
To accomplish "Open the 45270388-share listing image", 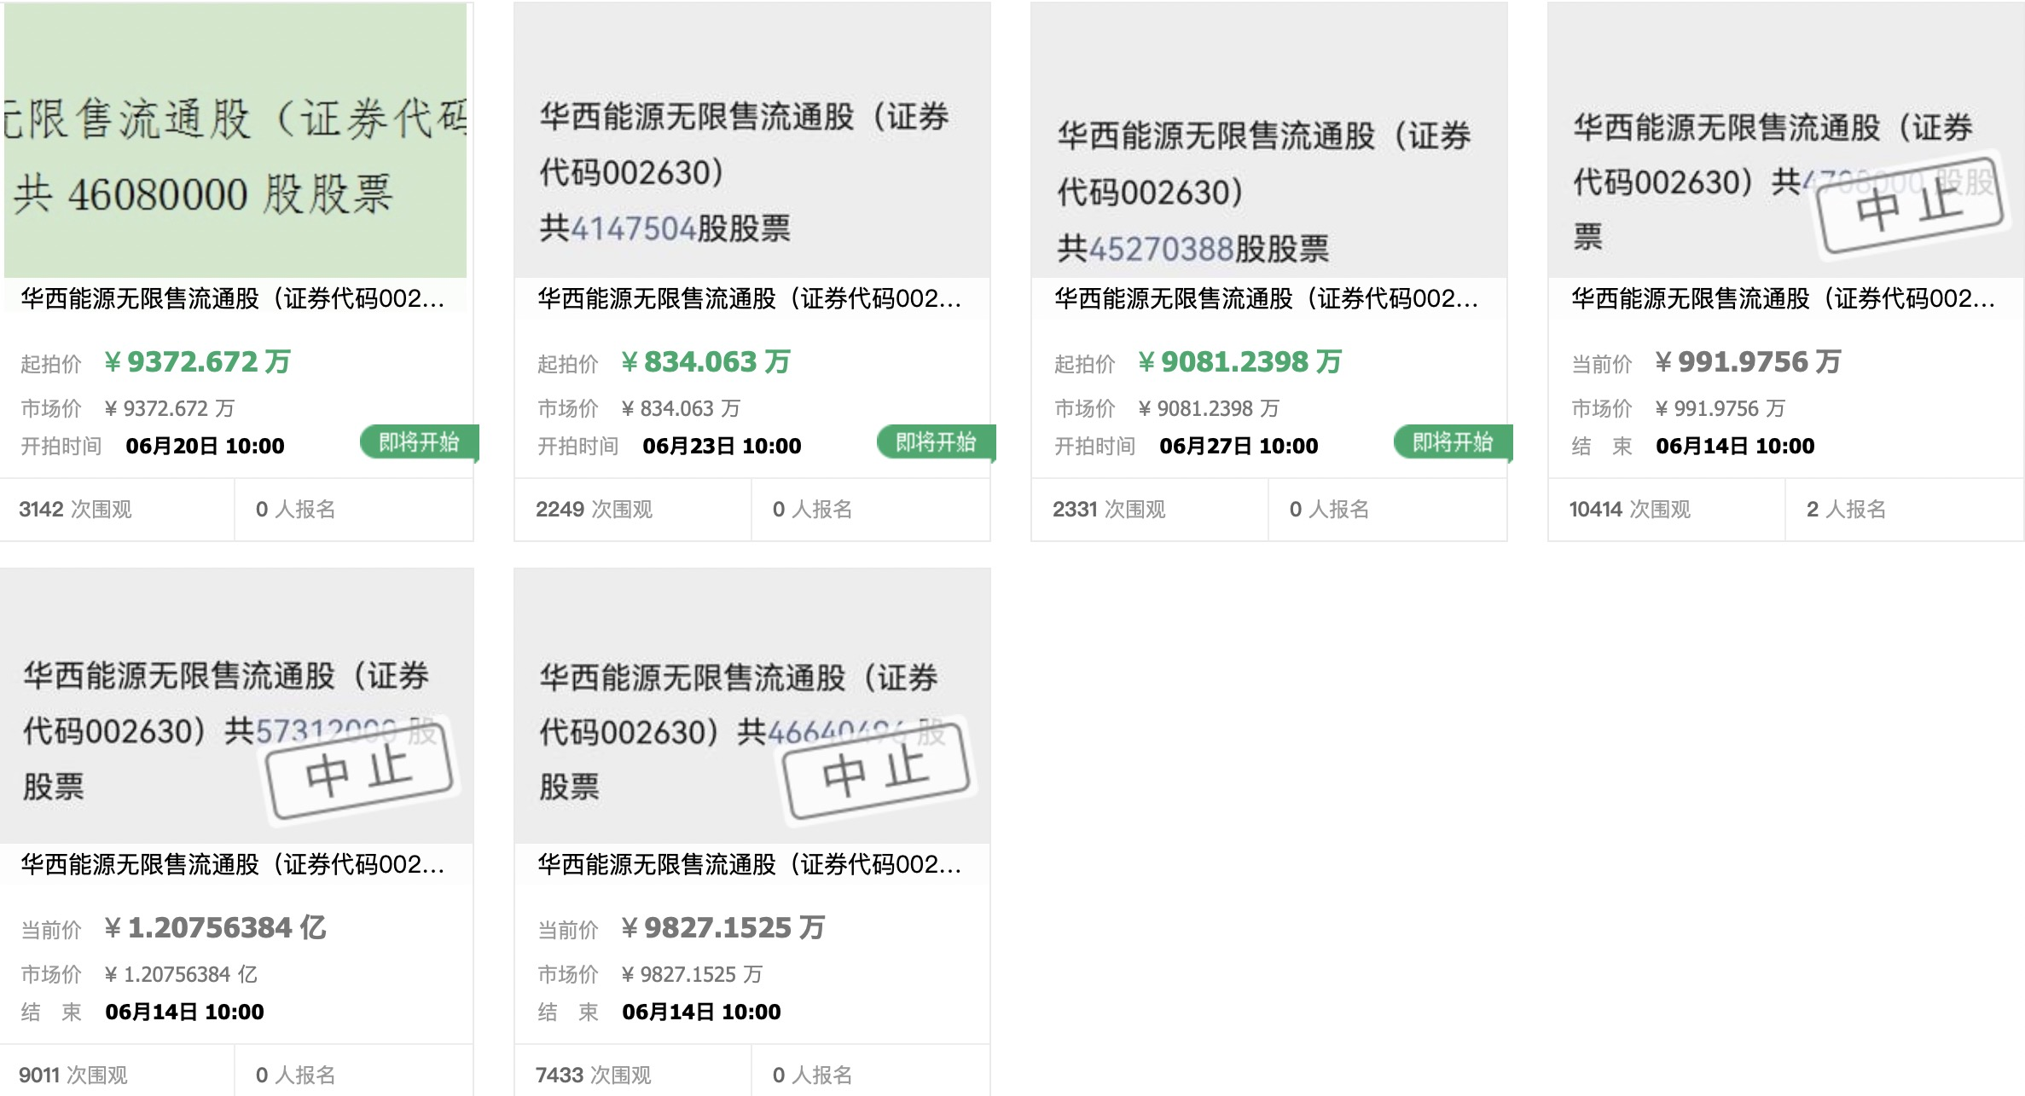I will pos(1268,141).
